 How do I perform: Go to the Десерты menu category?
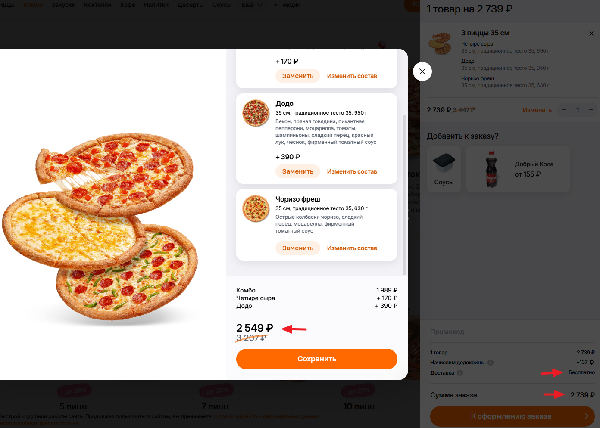191,5
